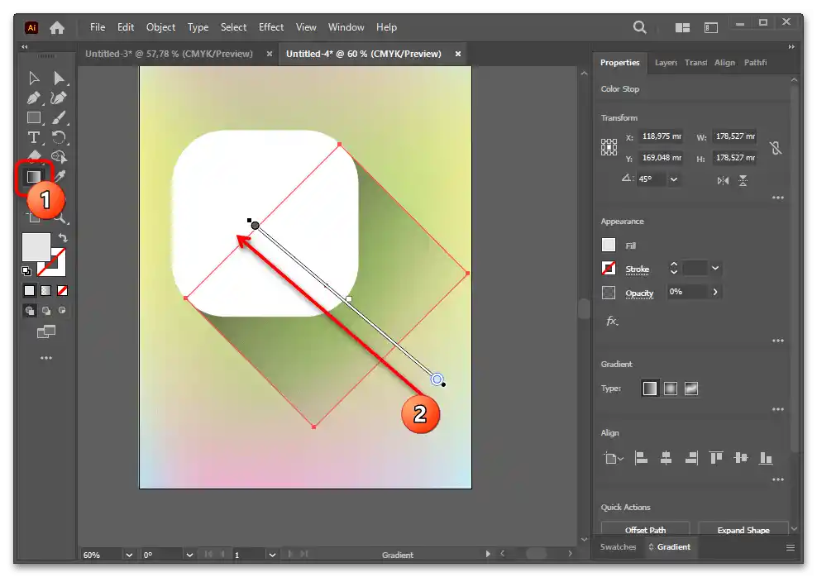Image resolution: width=817 pixels, height=577 pixels.
Task: Open the zoom level dropdown at 60%
Action: 129,555
